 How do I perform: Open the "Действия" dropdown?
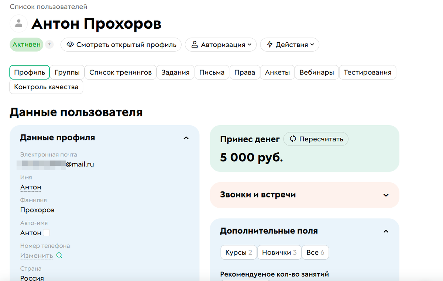coord(289,44)
